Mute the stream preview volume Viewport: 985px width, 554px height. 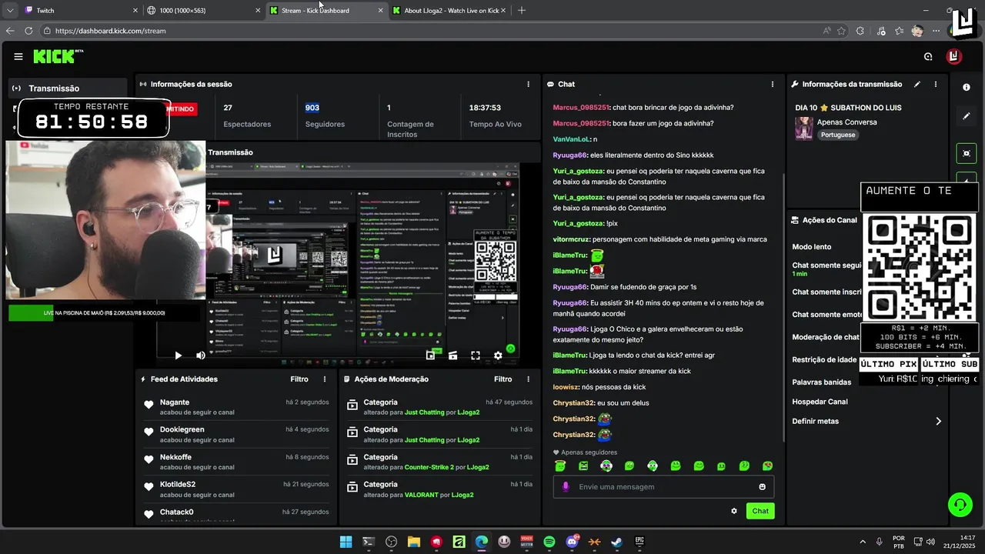point(201,355)
